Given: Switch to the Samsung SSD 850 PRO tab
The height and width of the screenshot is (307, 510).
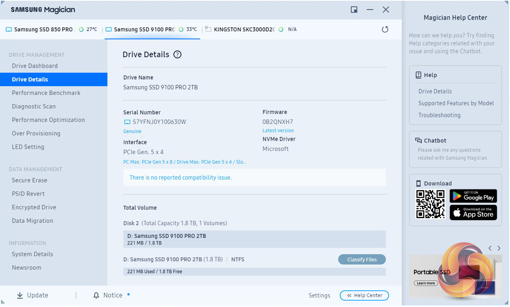Looking at the screenshot, I should coord(44,29).
